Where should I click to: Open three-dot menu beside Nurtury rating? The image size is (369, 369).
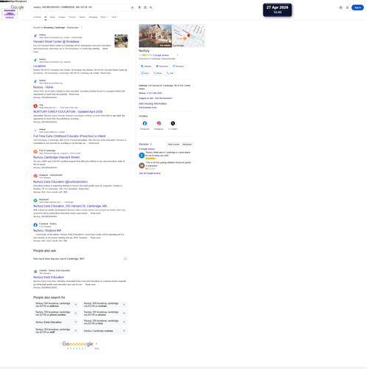(x=177, y=55)
